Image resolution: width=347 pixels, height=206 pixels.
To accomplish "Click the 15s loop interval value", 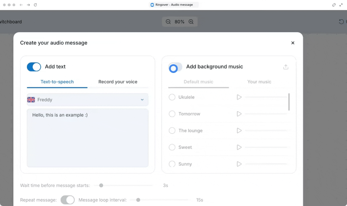I will click(x=200, y=200).
